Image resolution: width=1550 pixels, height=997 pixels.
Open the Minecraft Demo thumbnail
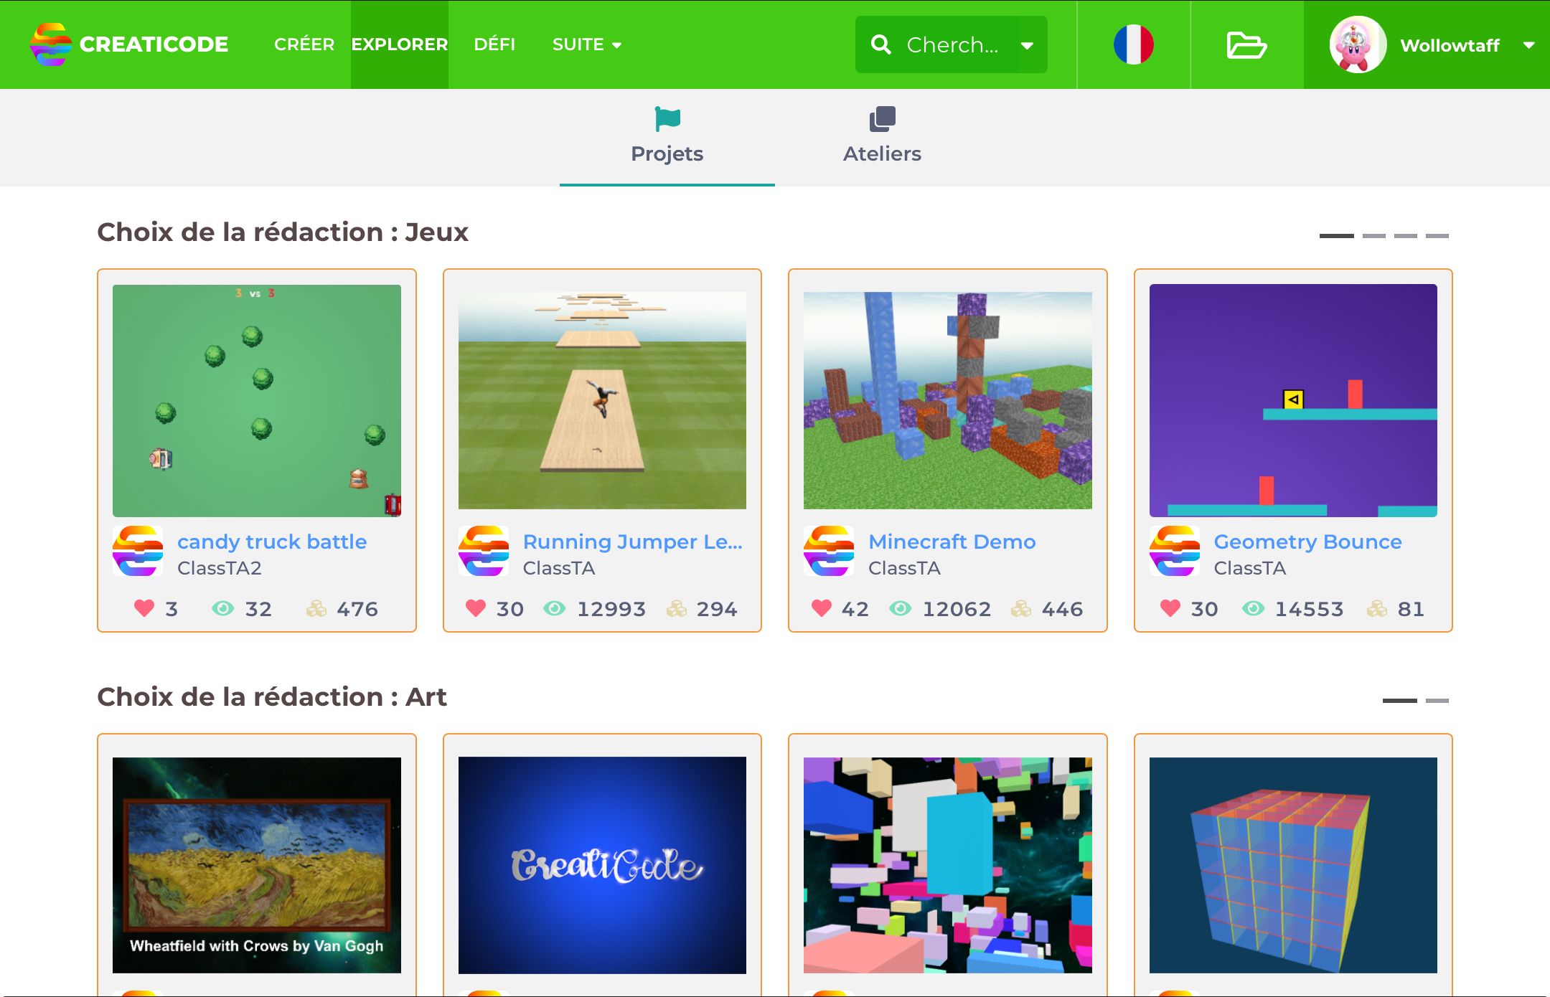(948, 400)
